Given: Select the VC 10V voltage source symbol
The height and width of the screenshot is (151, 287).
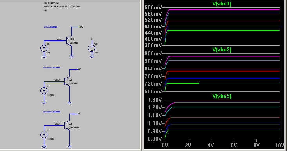Looking at the screenshot, I should pos(92,48).
